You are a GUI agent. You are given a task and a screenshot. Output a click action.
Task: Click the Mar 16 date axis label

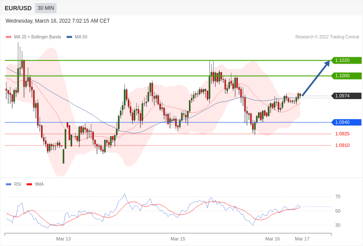pos(272,239)
